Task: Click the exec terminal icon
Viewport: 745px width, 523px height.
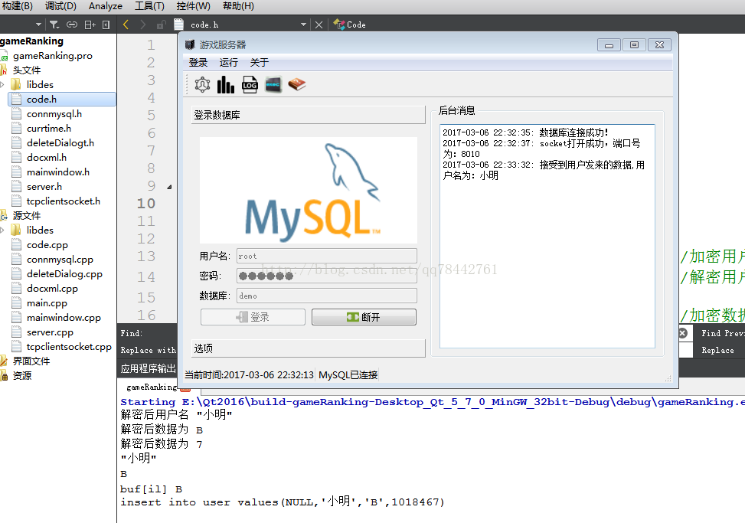Action: point(273,84)
